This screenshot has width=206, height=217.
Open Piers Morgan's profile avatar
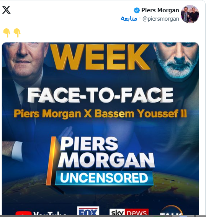click(190, 14)
